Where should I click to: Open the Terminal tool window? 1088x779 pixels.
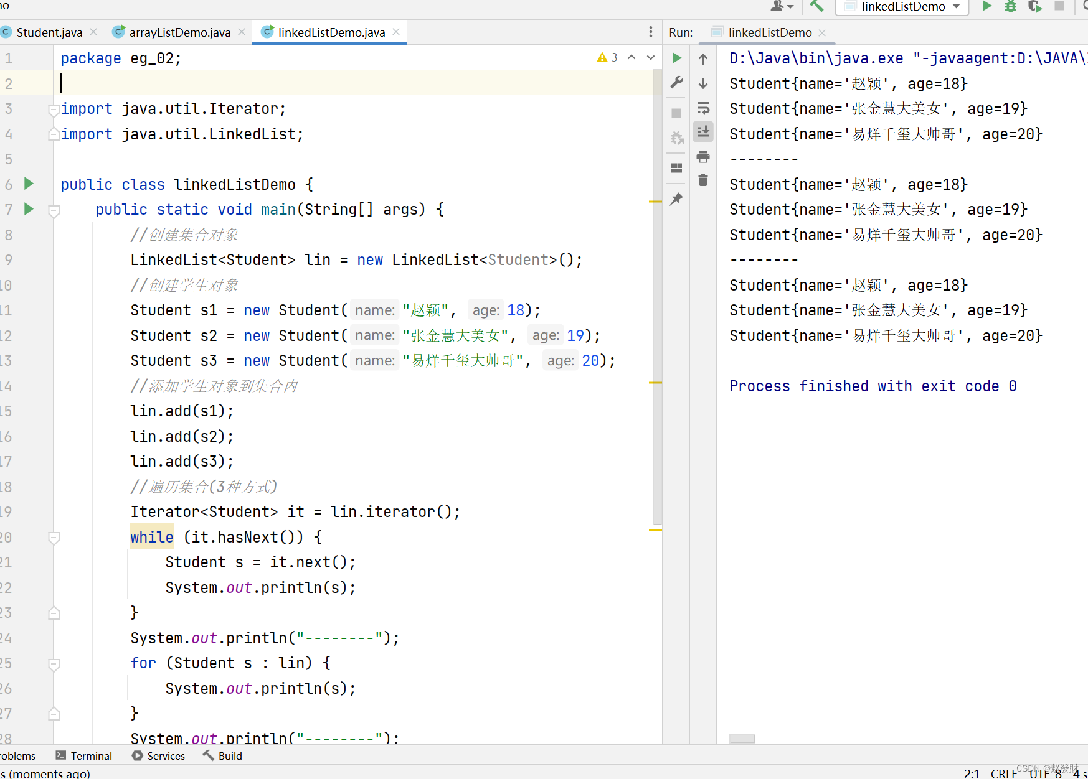[84, 755]
